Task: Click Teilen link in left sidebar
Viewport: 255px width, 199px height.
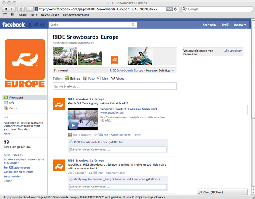Action: point(8,181)
